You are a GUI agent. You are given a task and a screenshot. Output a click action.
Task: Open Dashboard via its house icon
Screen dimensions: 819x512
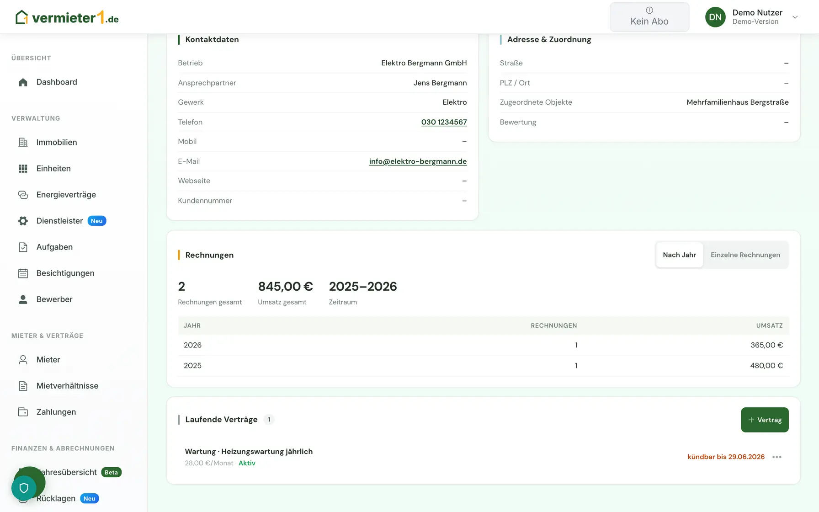click(x=23, y=82)
